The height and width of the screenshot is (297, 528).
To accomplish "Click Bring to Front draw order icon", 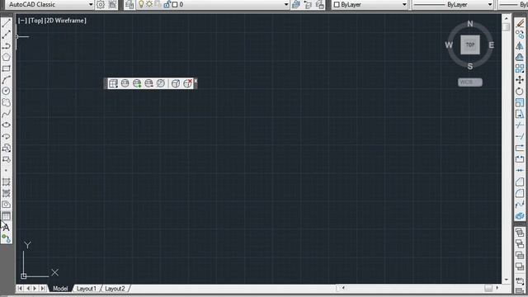I will point(520,233).
